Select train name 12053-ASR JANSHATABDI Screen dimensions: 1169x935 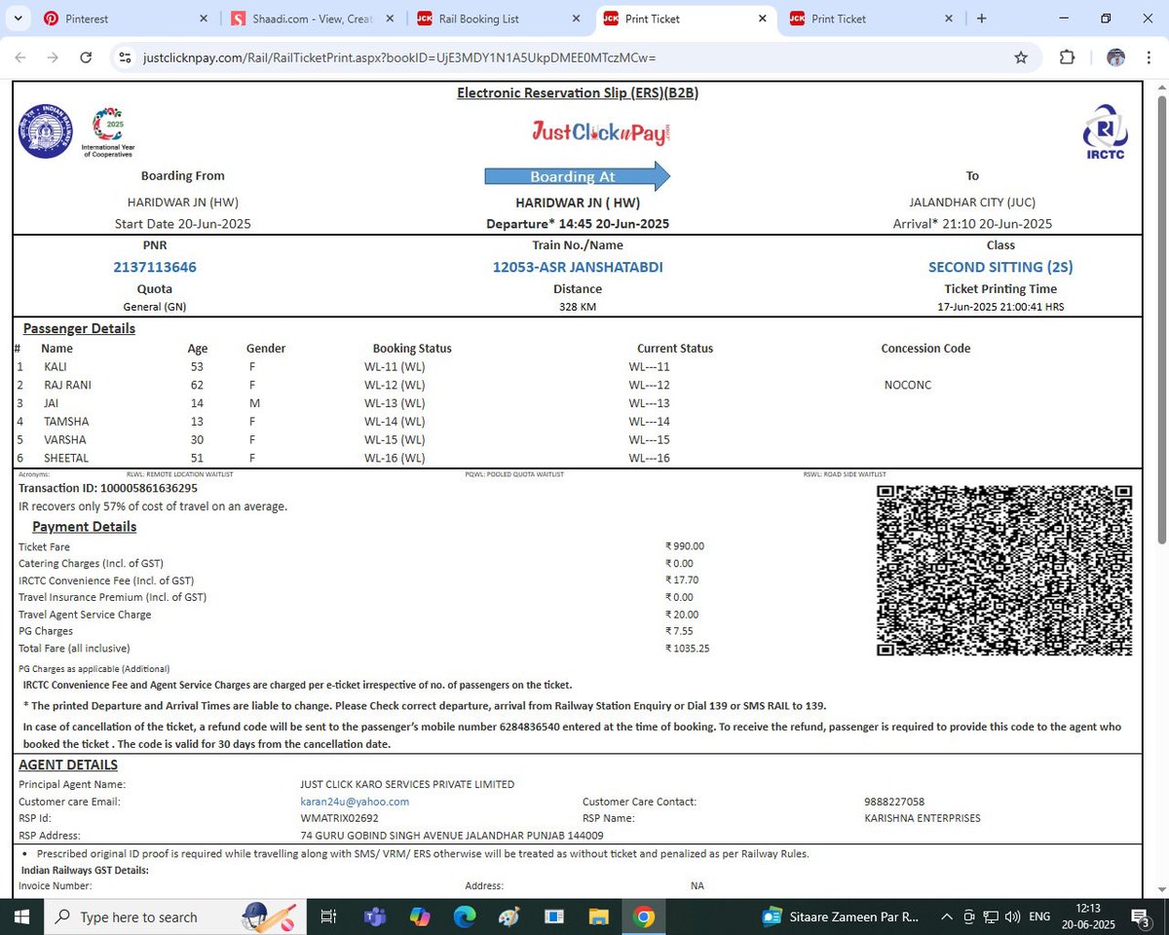[578, 267]
